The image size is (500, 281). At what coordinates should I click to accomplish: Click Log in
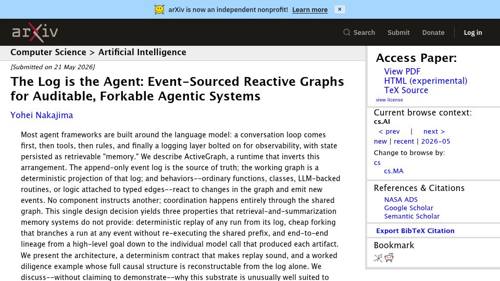tap(472, 32)
